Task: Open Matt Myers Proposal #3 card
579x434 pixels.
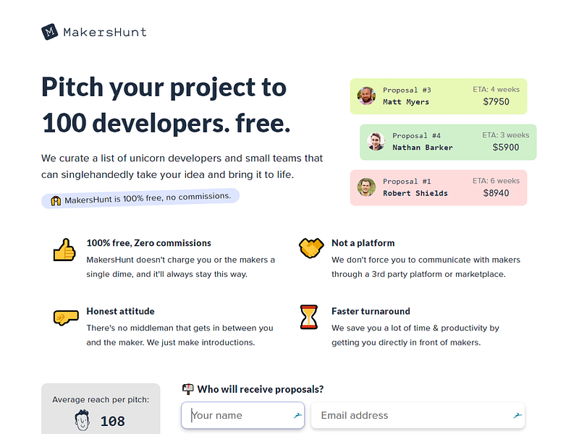Action: tap(439, 96)
